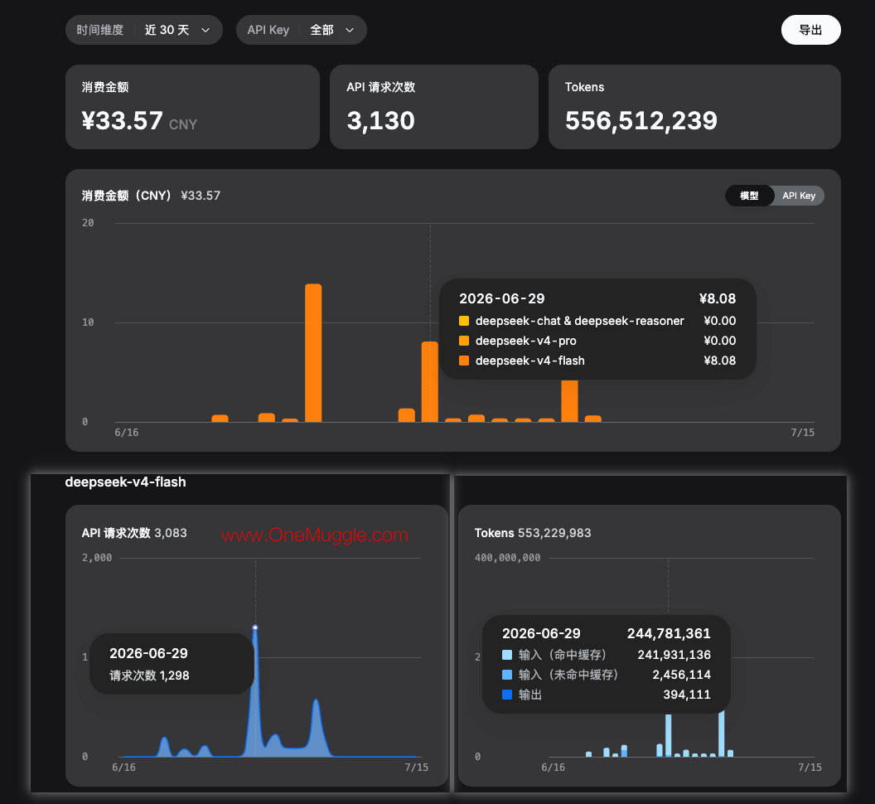
Task: Click the 2,000 axis label in requests chart
Action: [97, 557]
